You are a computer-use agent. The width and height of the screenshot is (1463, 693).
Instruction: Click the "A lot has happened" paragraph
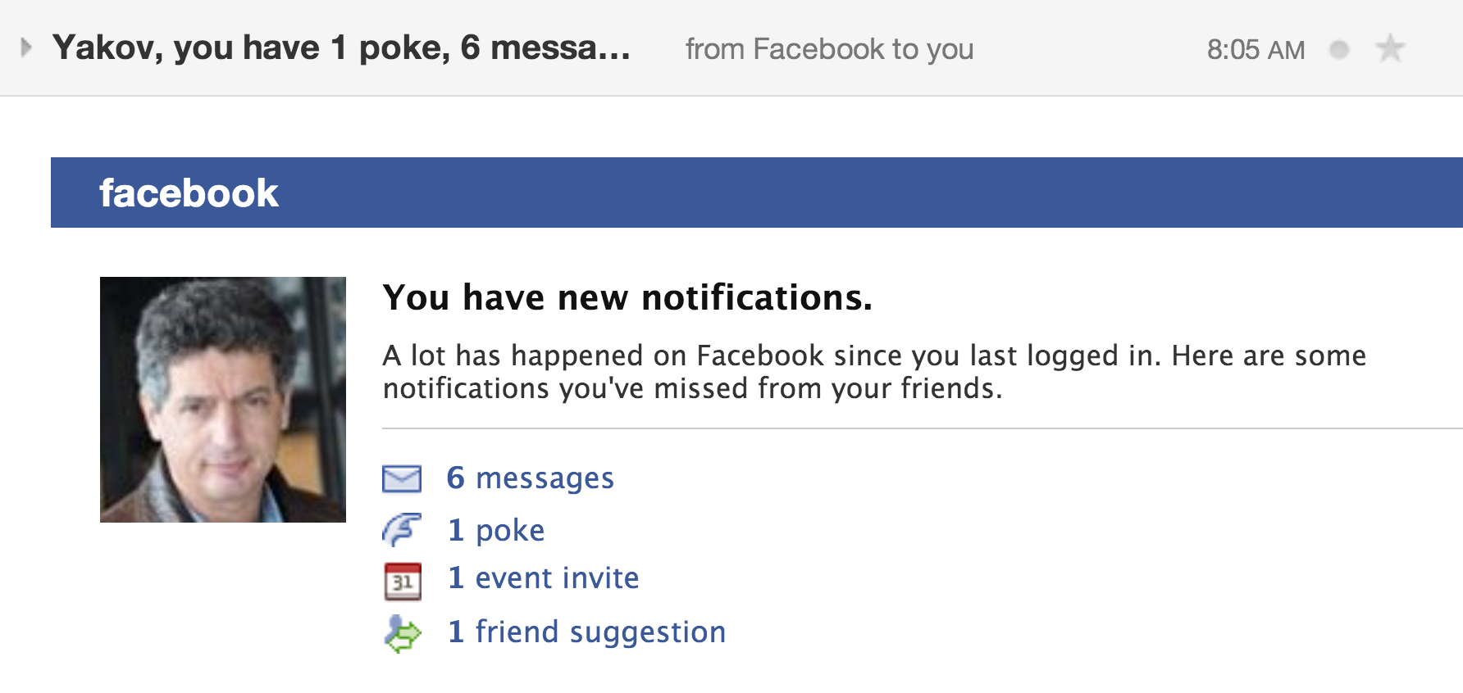coord(874,372)
